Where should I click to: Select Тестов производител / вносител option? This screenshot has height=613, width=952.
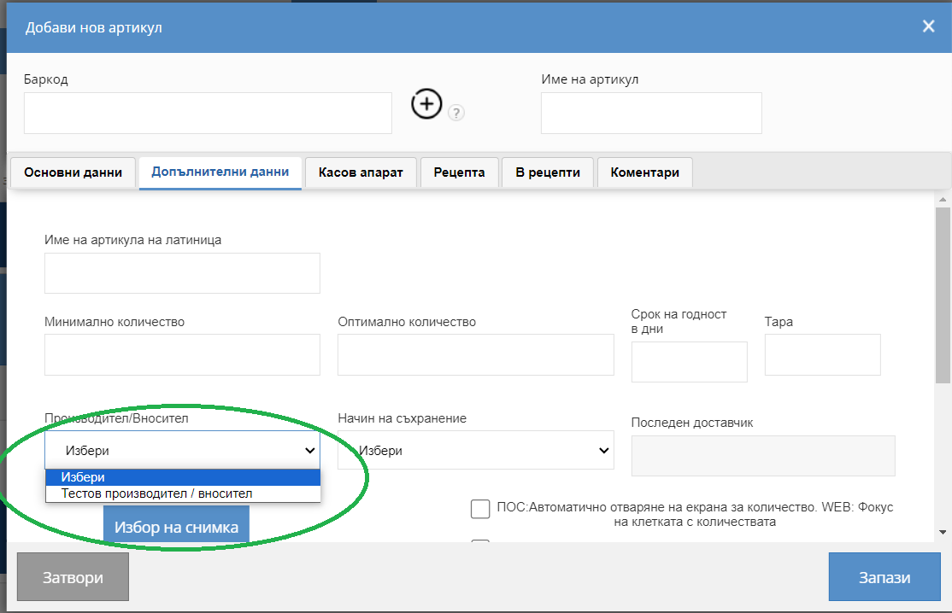[x=183, y=493]
